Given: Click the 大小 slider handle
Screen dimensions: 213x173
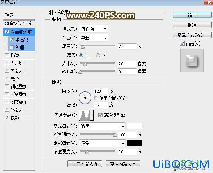Looking at the screenshot, I should point(85,64).
